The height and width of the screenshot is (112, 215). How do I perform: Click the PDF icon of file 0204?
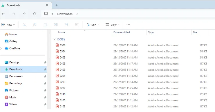[x=57, y=76]
